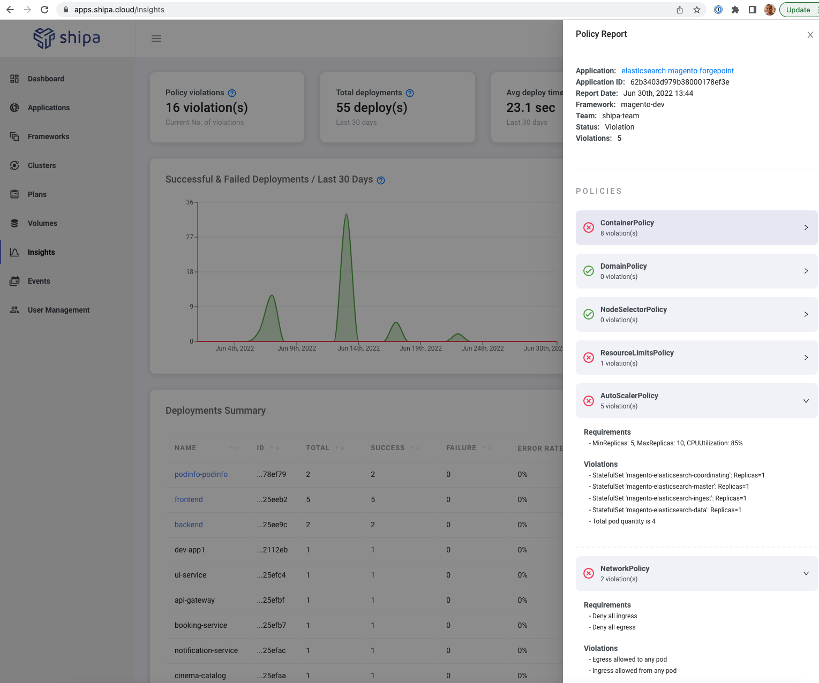Click the ContainerPolicy red violation icon
Image resolution: width=819 pixels, height=683 pixels.
pyautogui.click(x=589, y=227)
